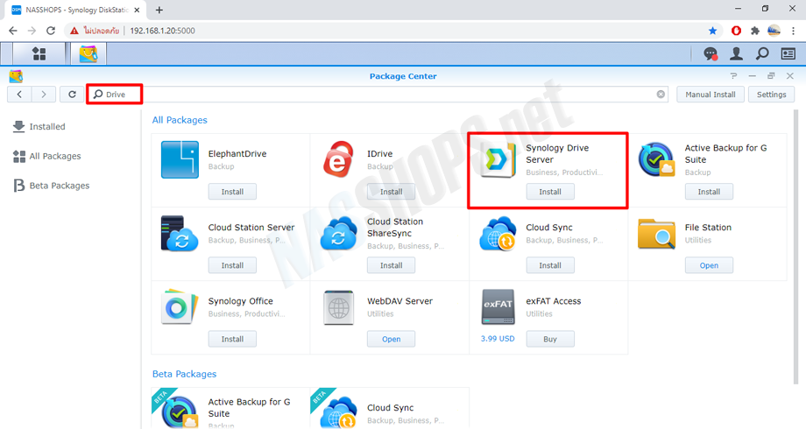Install IDrive

pyautogui.click(x=392, y=192)
